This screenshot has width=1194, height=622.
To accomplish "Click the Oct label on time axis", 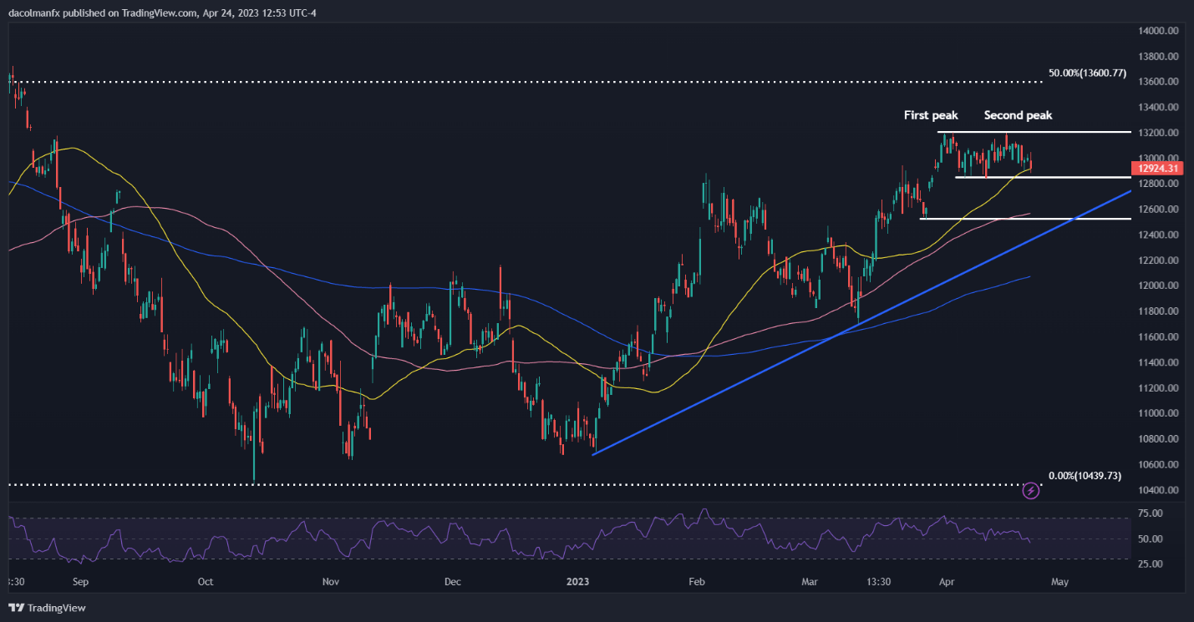I will pos(206,580).
